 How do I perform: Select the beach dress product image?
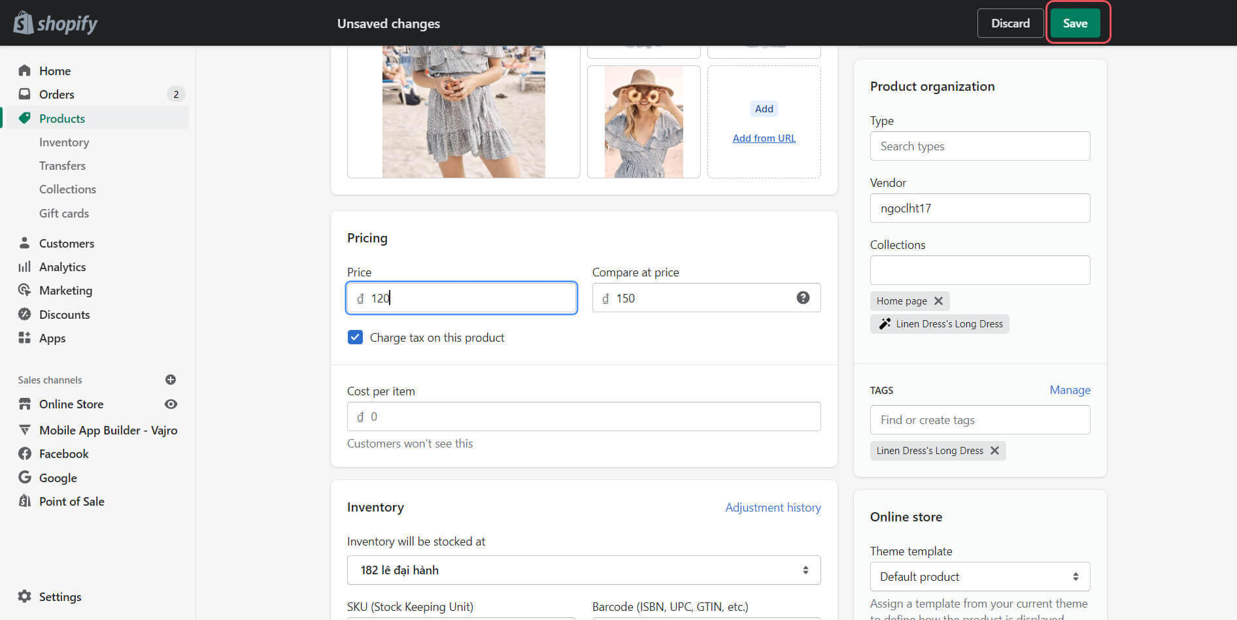pos(464,111)
